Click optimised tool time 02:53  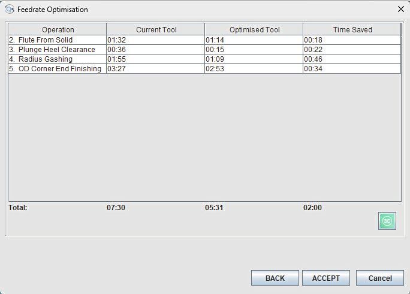pyautogui.click(x=215, y=69)
